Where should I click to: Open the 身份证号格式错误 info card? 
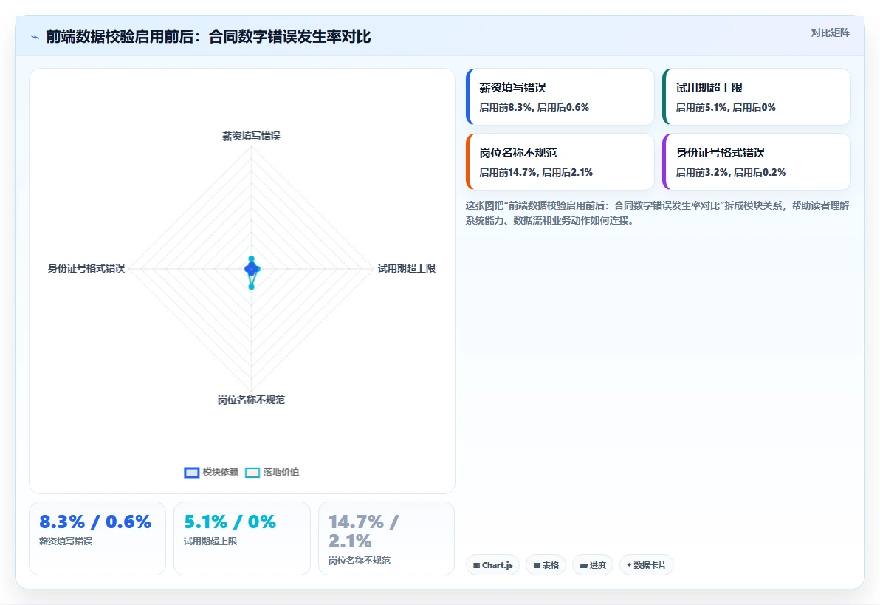coord(757,162)
